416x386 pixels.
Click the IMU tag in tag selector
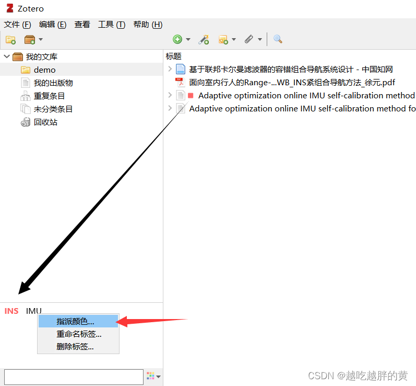34,311
